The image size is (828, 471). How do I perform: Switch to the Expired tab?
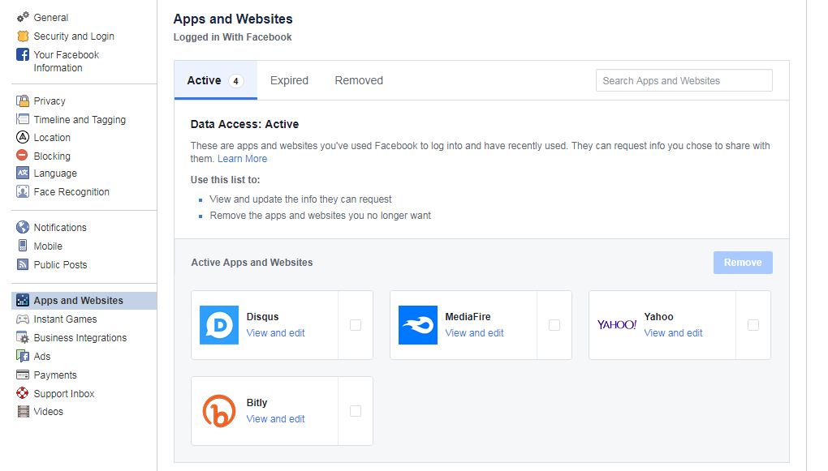click(289, 80)
